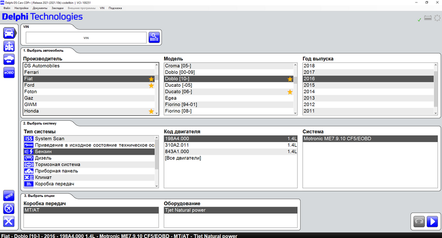
Task: Open the Документы menu
Action: click(40, 8)
